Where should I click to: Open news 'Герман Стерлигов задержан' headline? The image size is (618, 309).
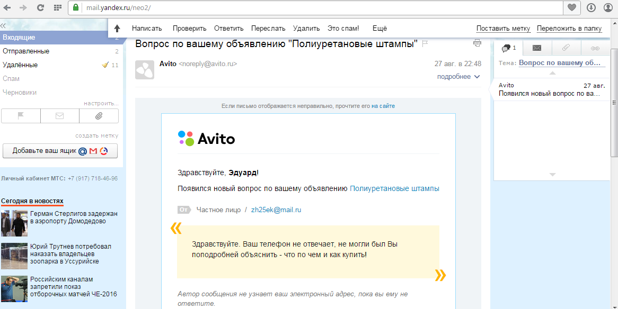tap(74, 217)
